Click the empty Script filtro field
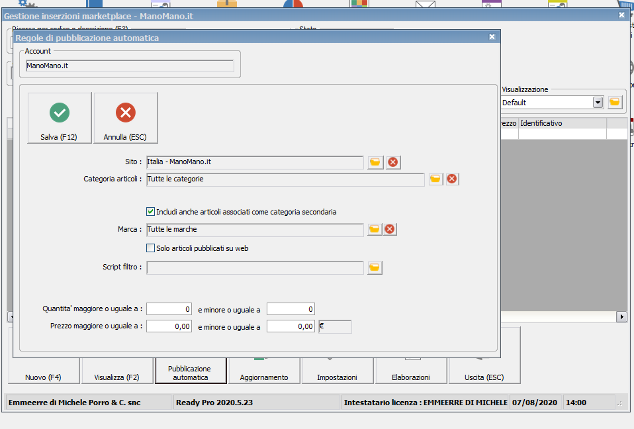The image size is (634, 429). (255, 267)
